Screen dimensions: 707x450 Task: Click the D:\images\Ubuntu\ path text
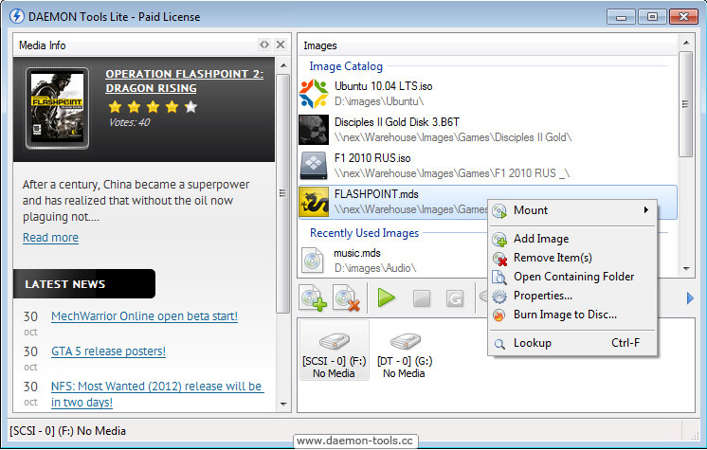tap(379, 101)
